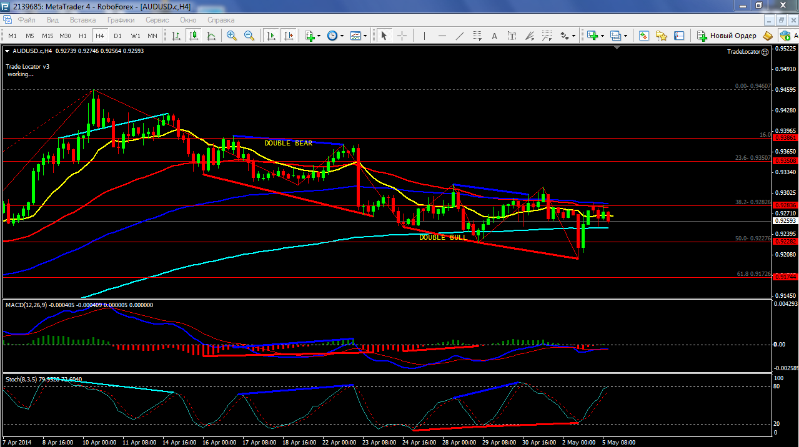Switch to M30 timeframe
The width and height of the screenshot is (799, 447).
pos(65,36)
